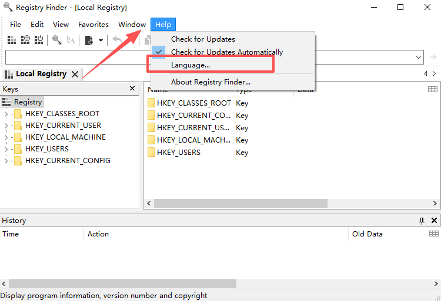
Task: Open the Window menu
Action: coord(132,25)
